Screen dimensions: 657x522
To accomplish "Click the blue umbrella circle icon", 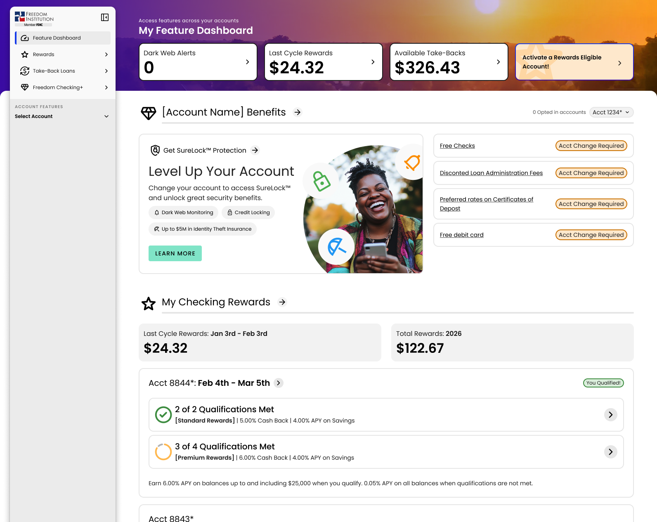I will point(337,247).
